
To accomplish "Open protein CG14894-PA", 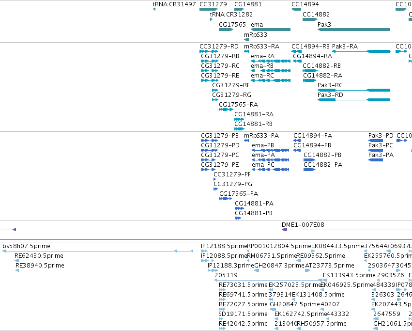I will click(x=313, y=136).
